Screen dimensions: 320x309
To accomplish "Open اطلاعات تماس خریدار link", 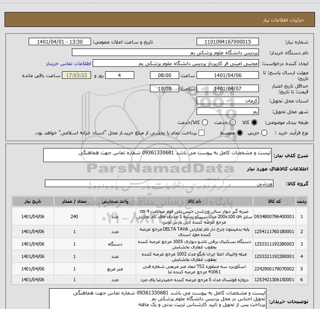I will [x=69, y=63].
